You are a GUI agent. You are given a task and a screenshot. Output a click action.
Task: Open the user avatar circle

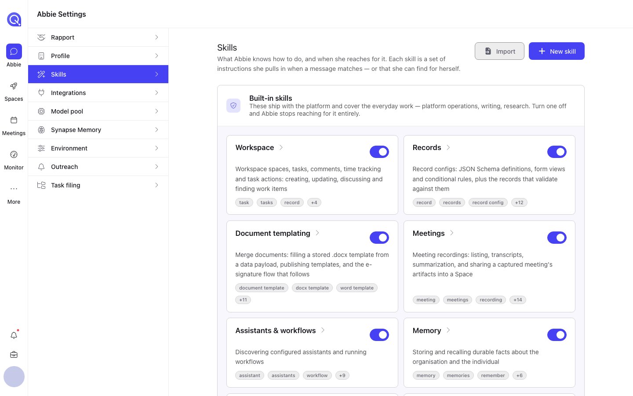tap(14, 377)
